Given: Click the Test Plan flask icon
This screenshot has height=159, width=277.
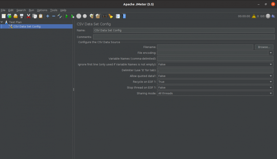Looking at the screenshot, I should click(x=6, y=22).
